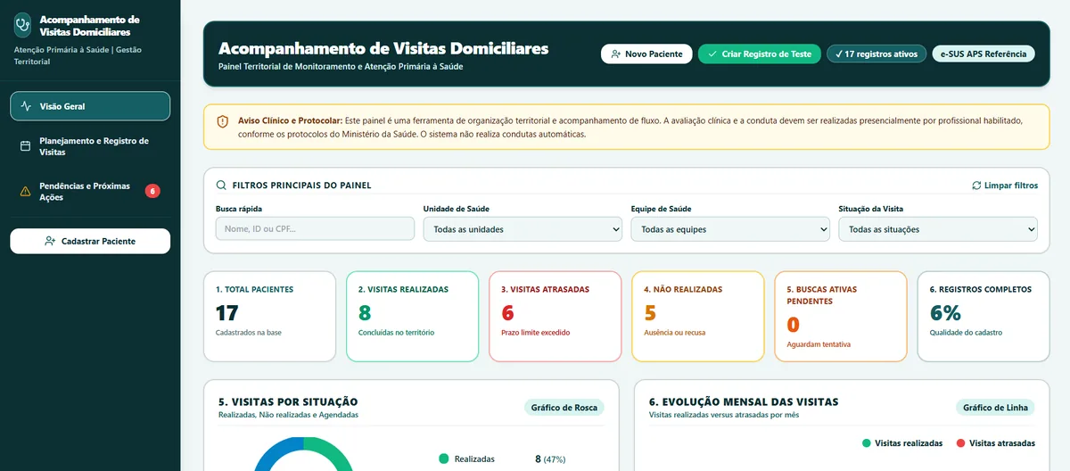
Task: Click the main 'Acompanhamento de Visitas Domiciliares' title
Action: pos(383,48)
